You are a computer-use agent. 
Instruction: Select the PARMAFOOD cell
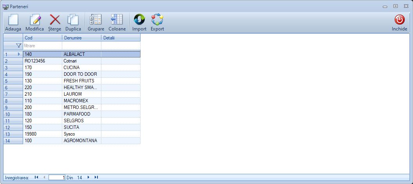coord(82,114)
